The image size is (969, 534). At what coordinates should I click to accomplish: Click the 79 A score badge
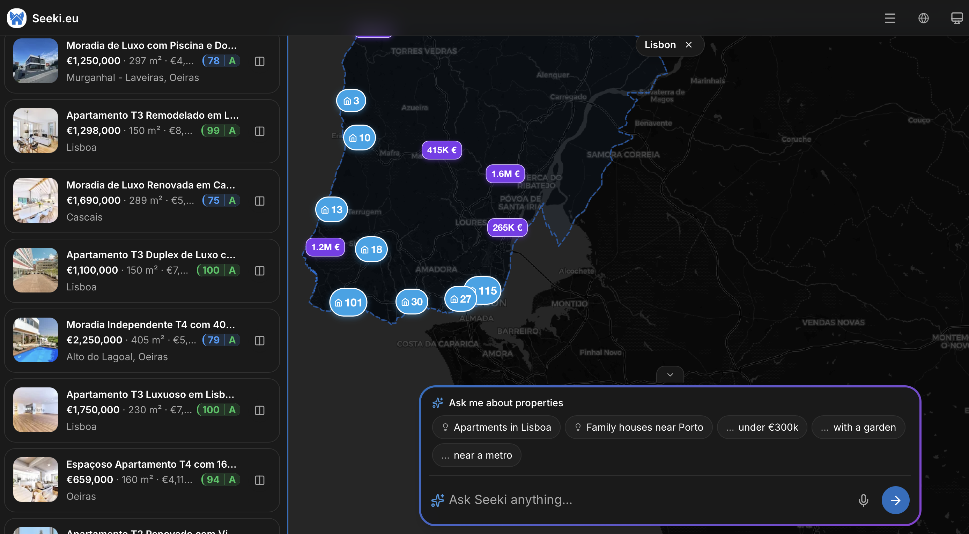click(x=221, y=340)
